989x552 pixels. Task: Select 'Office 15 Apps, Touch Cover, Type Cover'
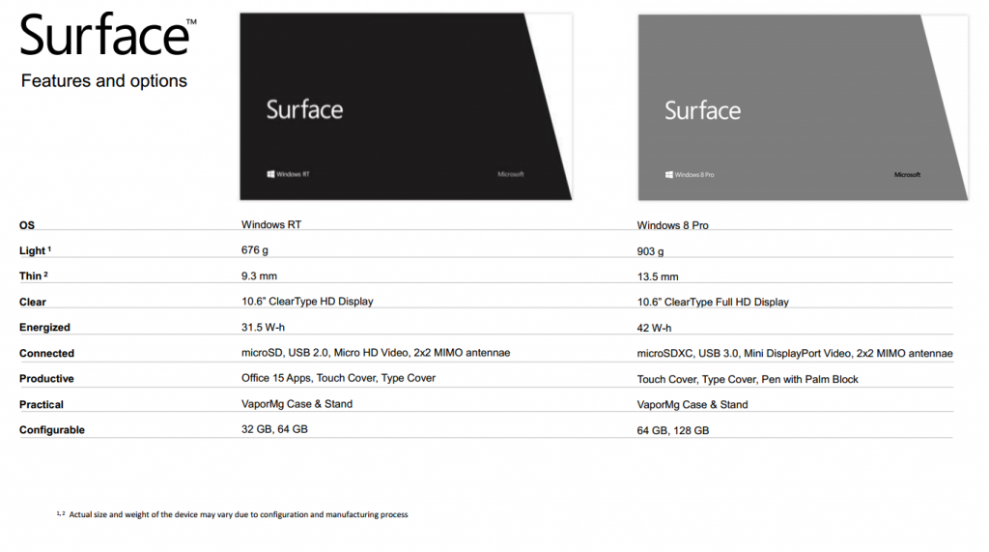(338, 378)
